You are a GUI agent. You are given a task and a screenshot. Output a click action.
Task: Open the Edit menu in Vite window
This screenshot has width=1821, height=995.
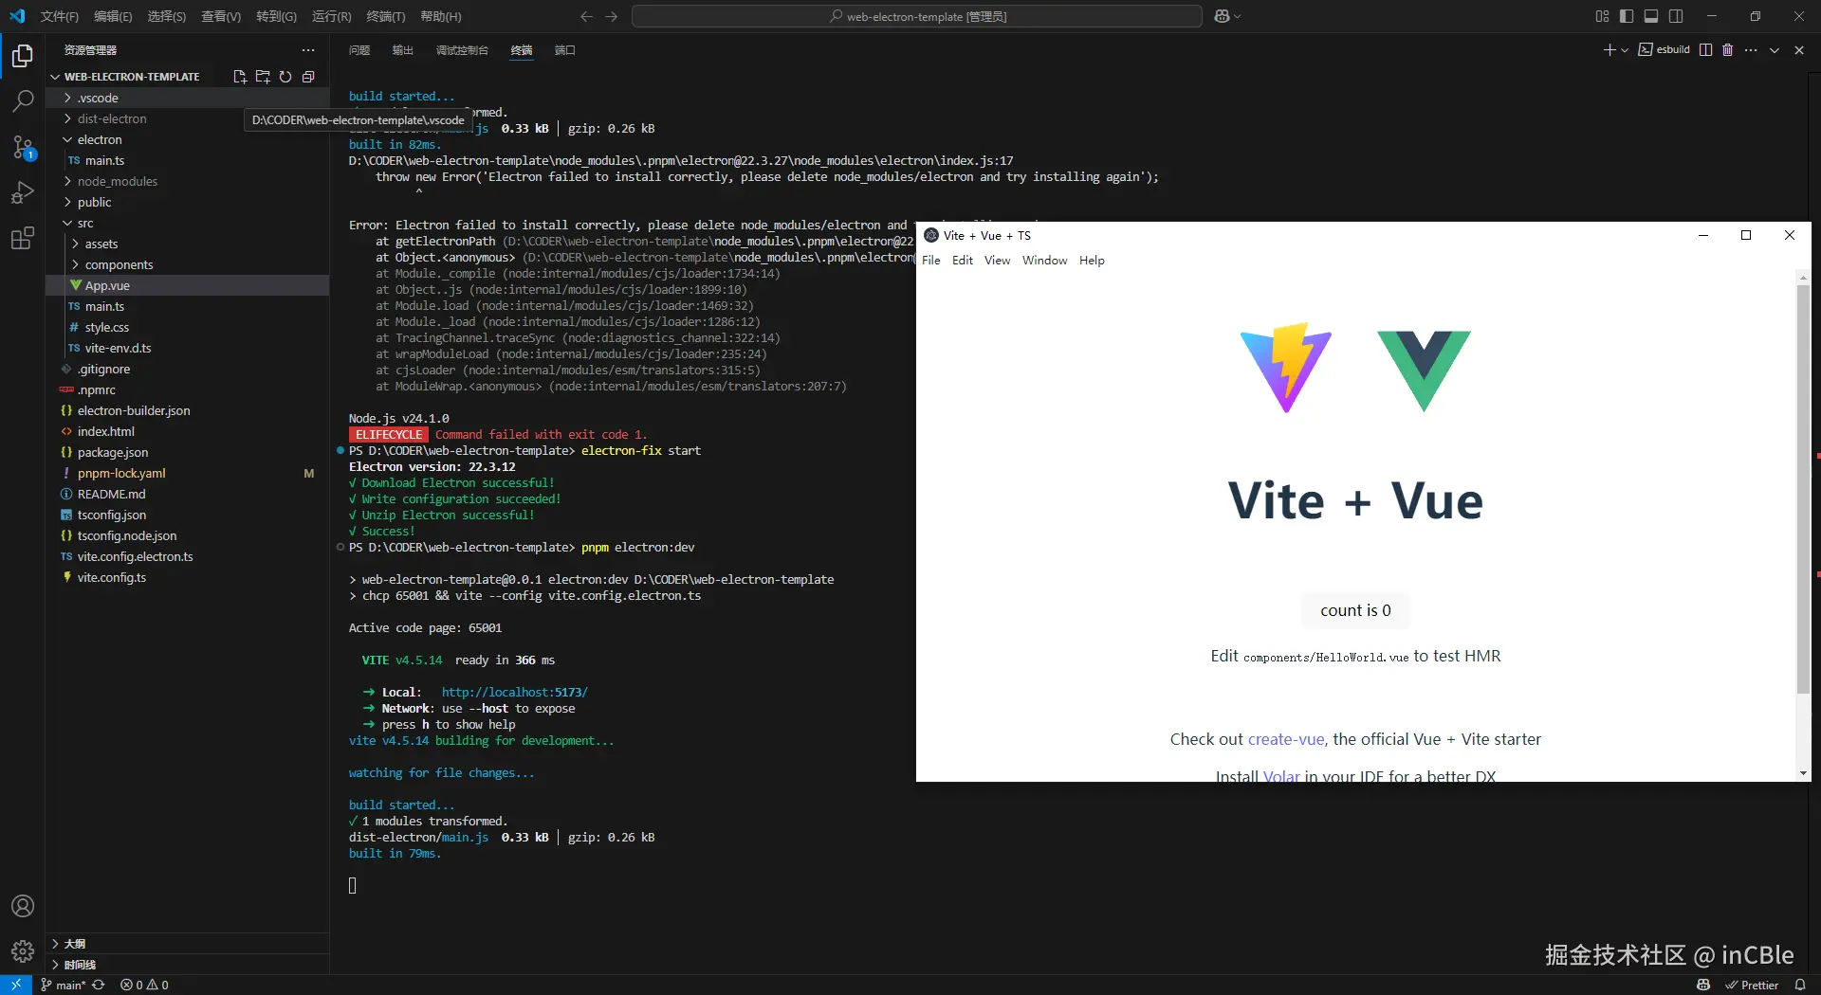tap(963, 261)
